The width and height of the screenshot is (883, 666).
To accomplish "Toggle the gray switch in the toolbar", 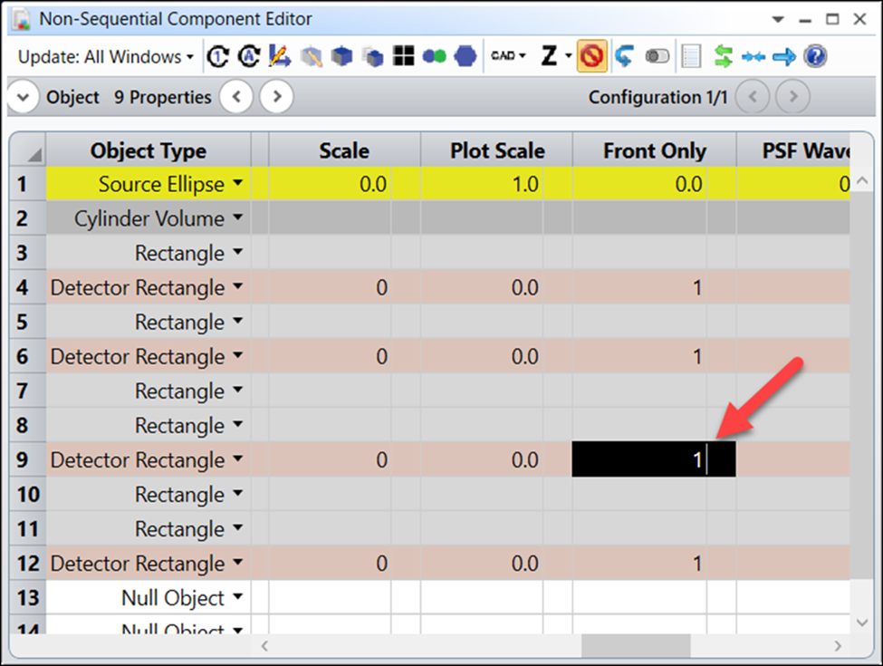I will 657,56.
